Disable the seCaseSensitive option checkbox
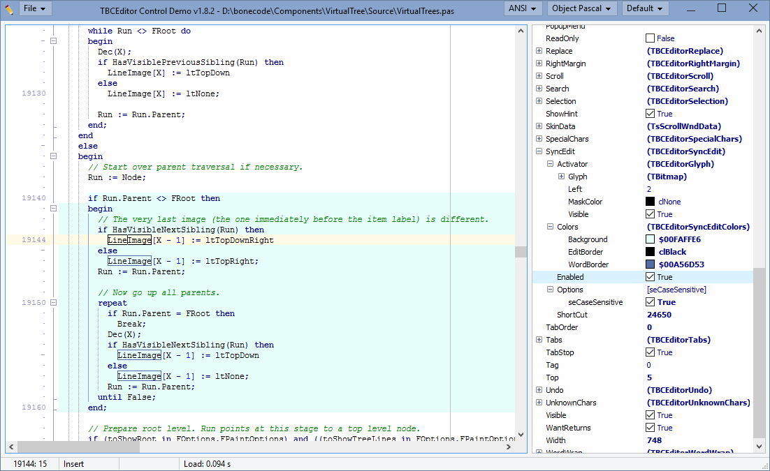770x471 pixels. pyautogui.click(x=650, y=302)
